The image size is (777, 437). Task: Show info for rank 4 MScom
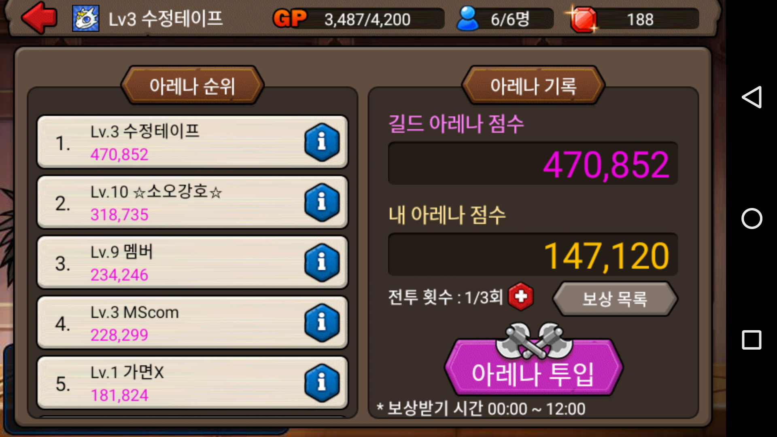322,322
